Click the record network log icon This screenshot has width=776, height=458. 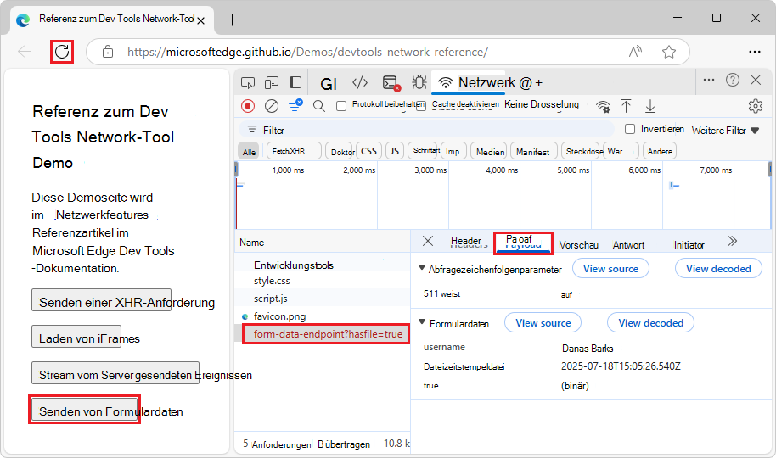coord(248,106)
